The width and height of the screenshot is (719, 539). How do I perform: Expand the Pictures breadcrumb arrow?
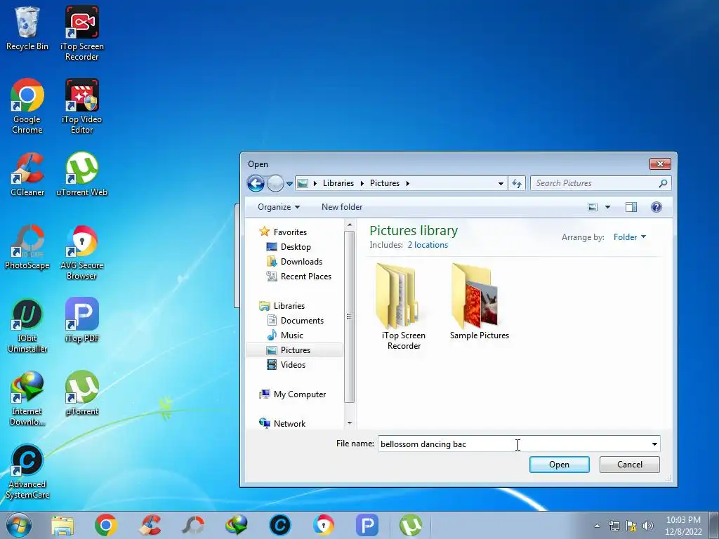click(407, 183)
